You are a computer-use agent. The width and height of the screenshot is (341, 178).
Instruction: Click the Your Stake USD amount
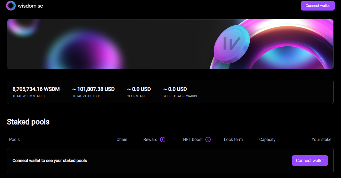click(139, 89)
